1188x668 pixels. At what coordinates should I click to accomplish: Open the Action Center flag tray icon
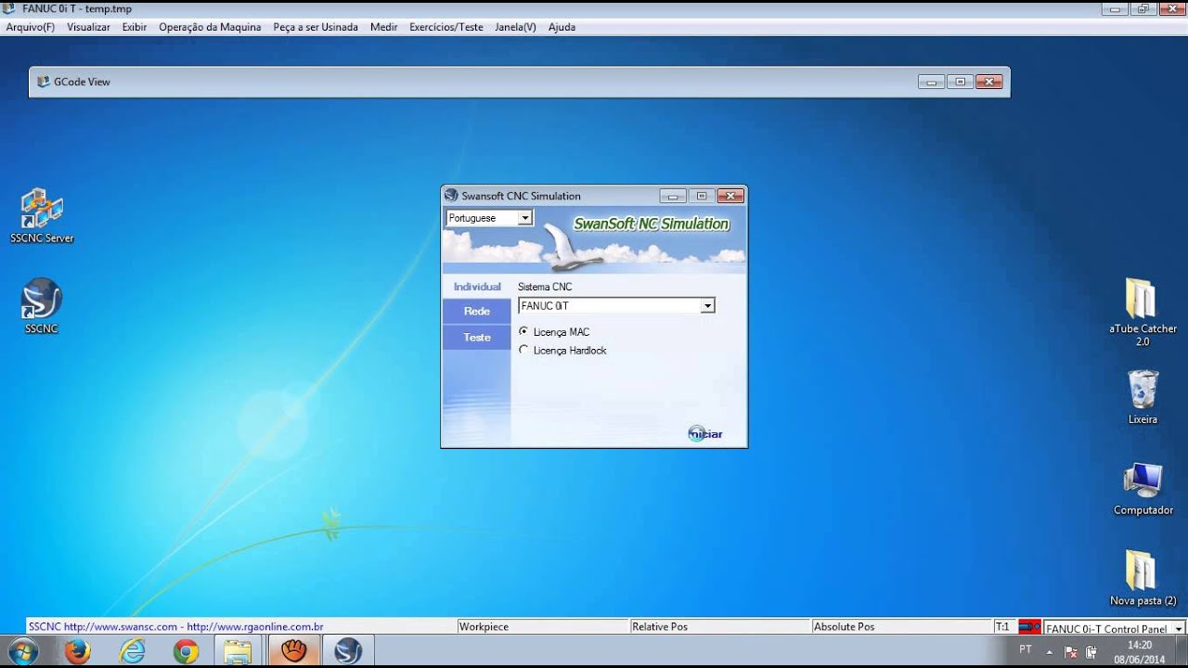point(1071,651)
